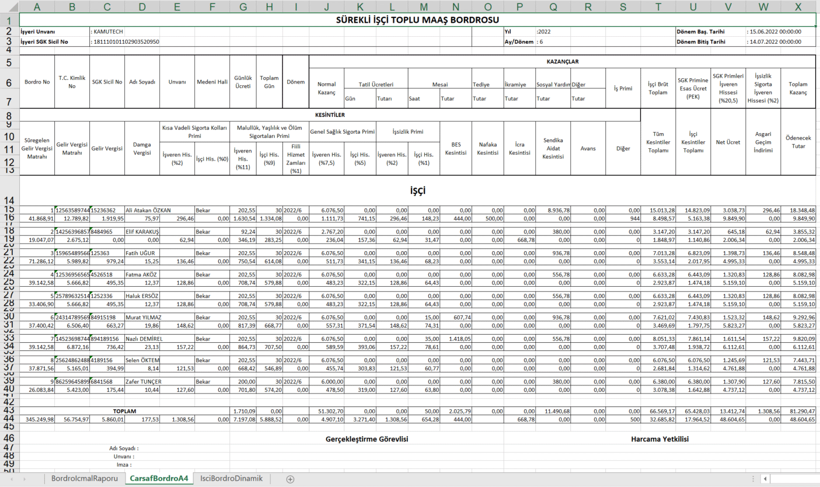Screen dimensions: 820x487
Task: Switch to the BordroIcmalRaporu sheet tab
Action: pos(85,478)
